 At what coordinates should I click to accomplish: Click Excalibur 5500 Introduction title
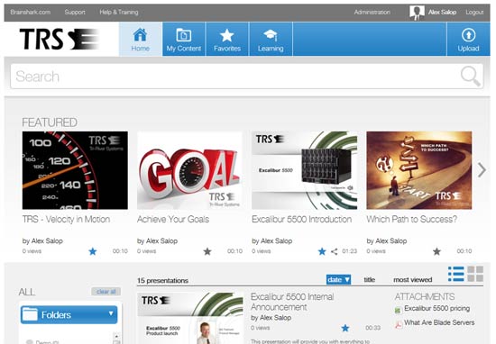click(302, 219)
